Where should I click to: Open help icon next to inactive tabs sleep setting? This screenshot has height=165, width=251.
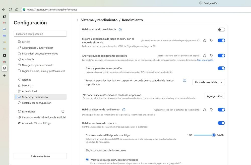(x=184, y=81)
